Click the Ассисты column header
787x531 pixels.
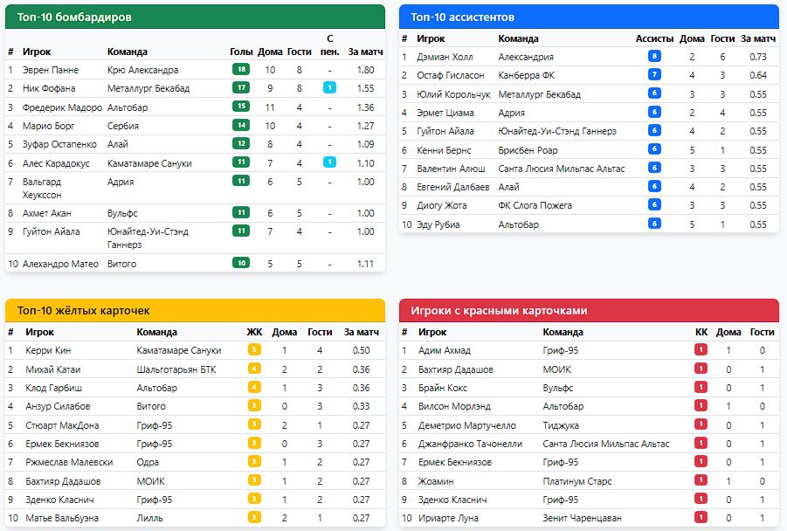(654, 38)
